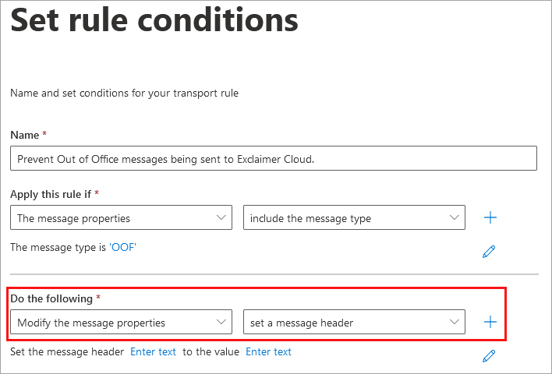
Task: Expand the 'include the message type' dropdown
Action: click(343, 218)
